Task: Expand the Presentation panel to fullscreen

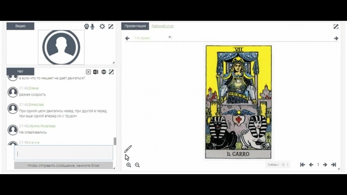Action: (336, 26)
